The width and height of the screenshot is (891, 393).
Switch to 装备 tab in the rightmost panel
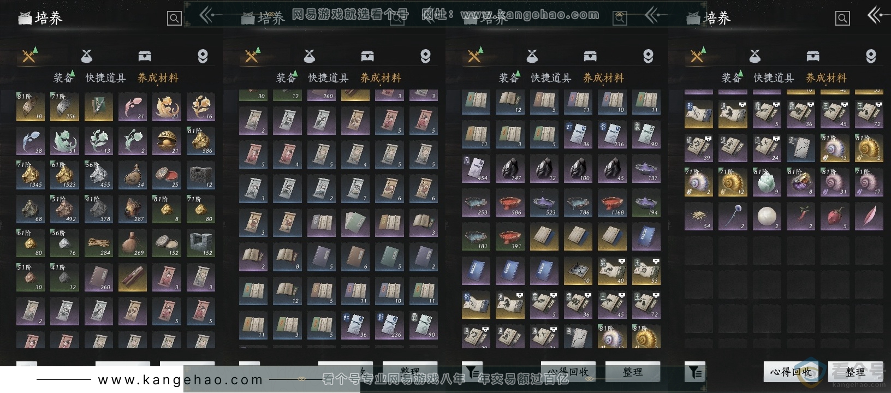[732, 78]
